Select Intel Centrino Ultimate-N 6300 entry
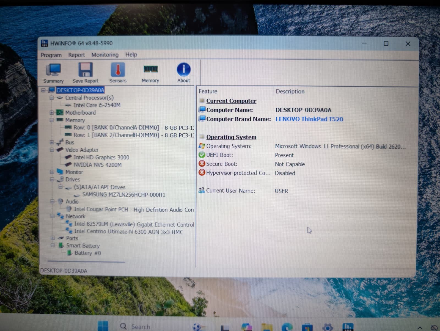The height and width of the screenshot is (331, 440). coord(129,232)
